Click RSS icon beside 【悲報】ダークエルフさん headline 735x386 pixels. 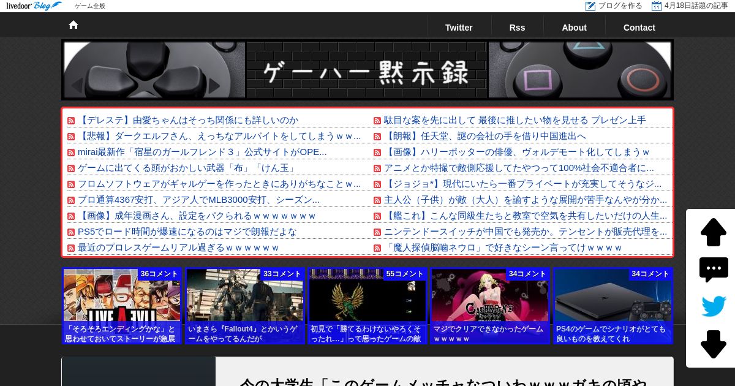[71, 137]
